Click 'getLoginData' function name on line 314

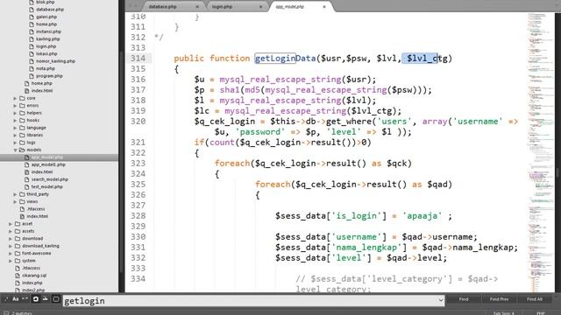[285, 59]
